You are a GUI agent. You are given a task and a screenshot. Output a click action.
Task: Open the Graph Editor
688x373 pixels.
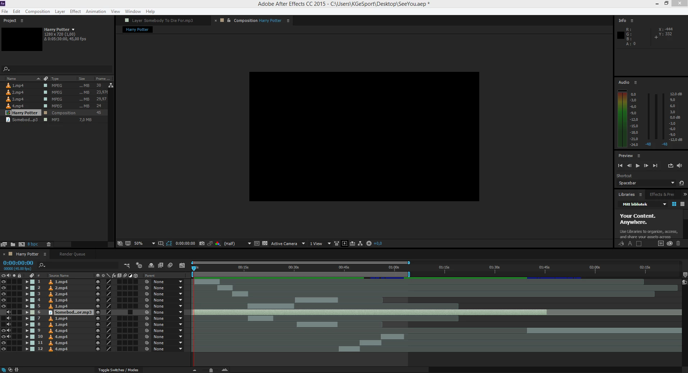[x=182, y=266]
